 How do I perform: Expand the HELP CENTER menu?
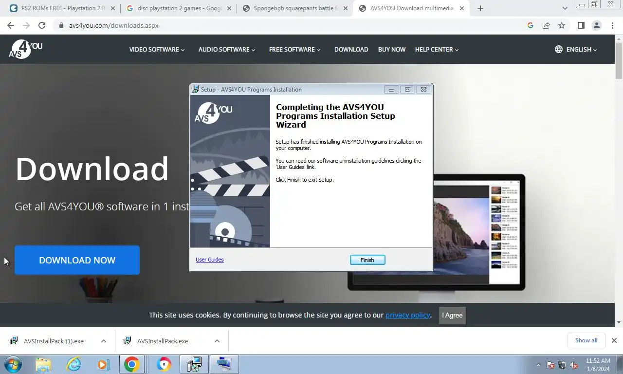pyautogui.click(x=437, y=49)
